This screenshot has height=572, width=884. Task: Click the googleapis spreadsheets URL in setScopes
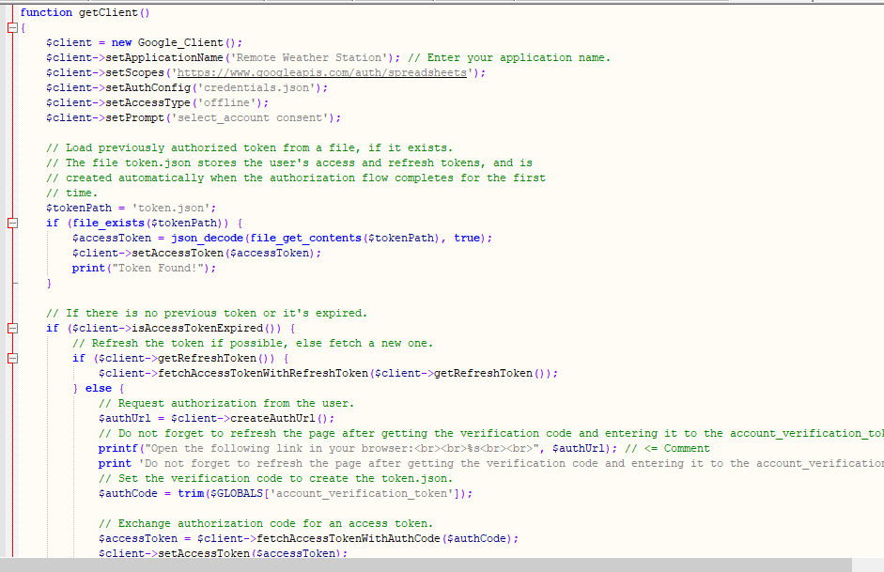coord(327,73)
